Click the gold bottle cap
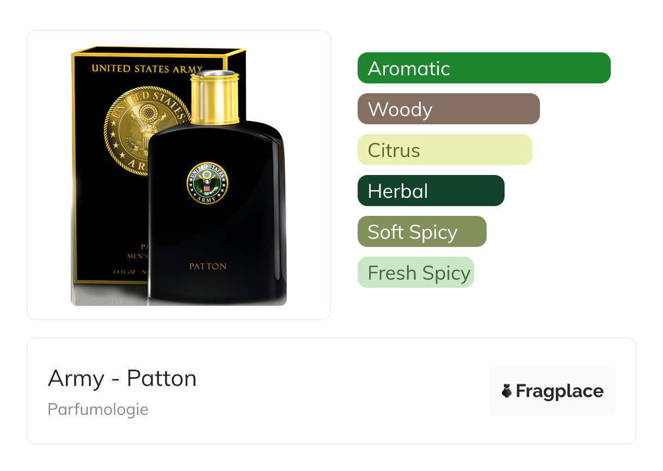 point(215,97)
